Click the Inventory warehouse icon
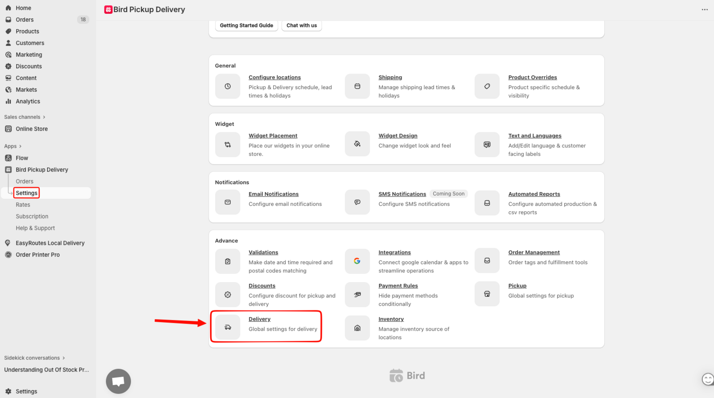 (x=357, y=328)
